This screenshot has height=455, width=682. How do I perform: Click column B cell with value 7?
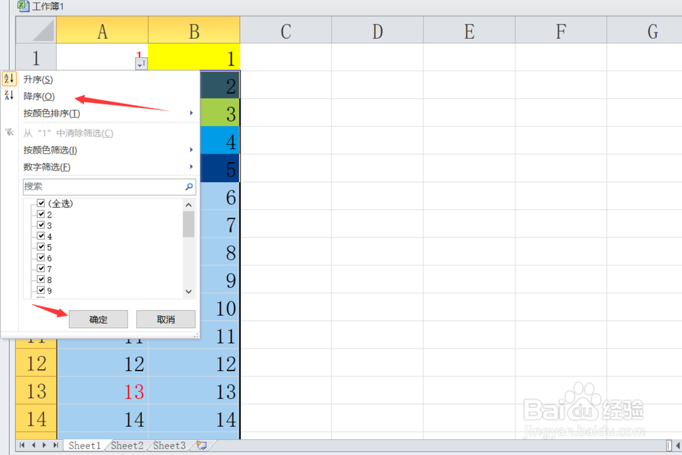[220, 224]
